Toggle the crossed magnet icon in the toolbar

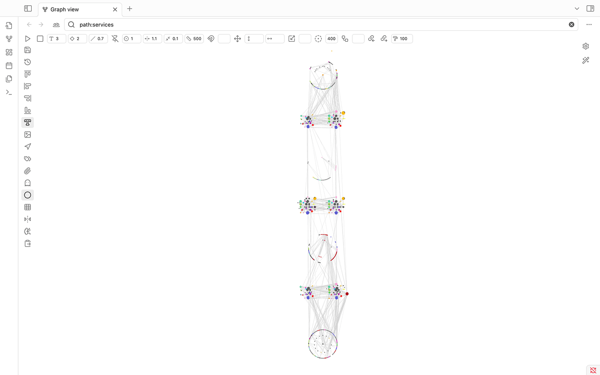point(211,38)
